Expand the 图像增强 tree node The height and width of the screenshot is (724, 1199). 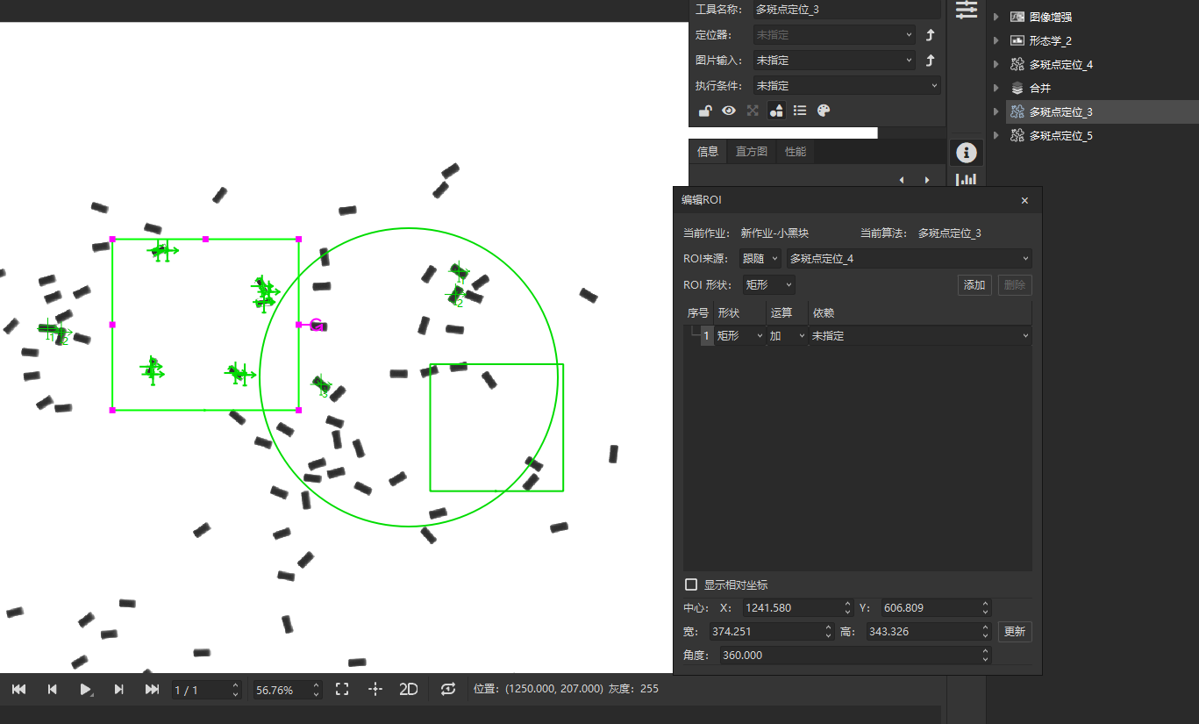point(996,17)
